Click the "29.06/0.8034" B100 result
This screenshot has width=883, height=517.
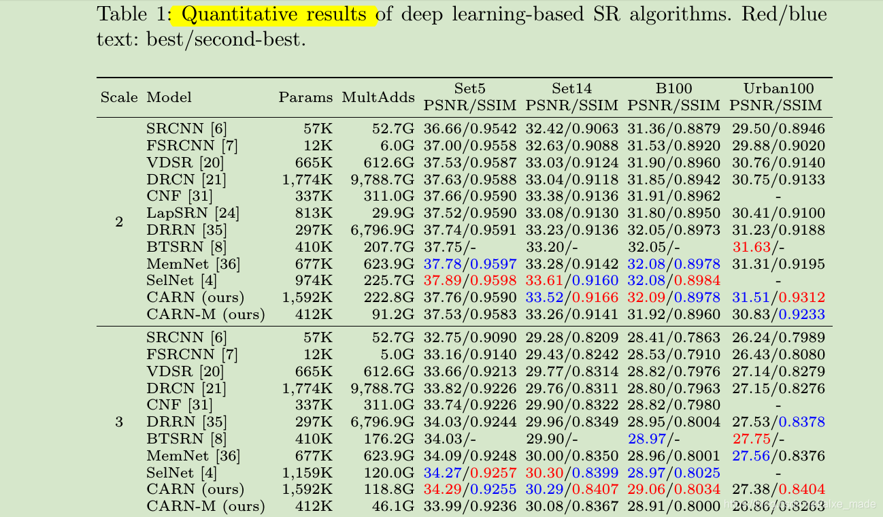(x=673, y=489)
